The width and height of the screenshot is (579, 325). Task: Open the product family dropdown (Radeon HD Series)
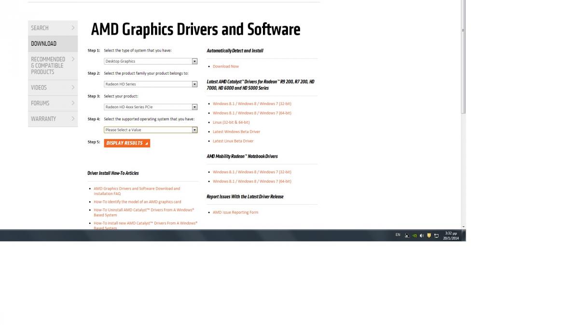point(151,84)
